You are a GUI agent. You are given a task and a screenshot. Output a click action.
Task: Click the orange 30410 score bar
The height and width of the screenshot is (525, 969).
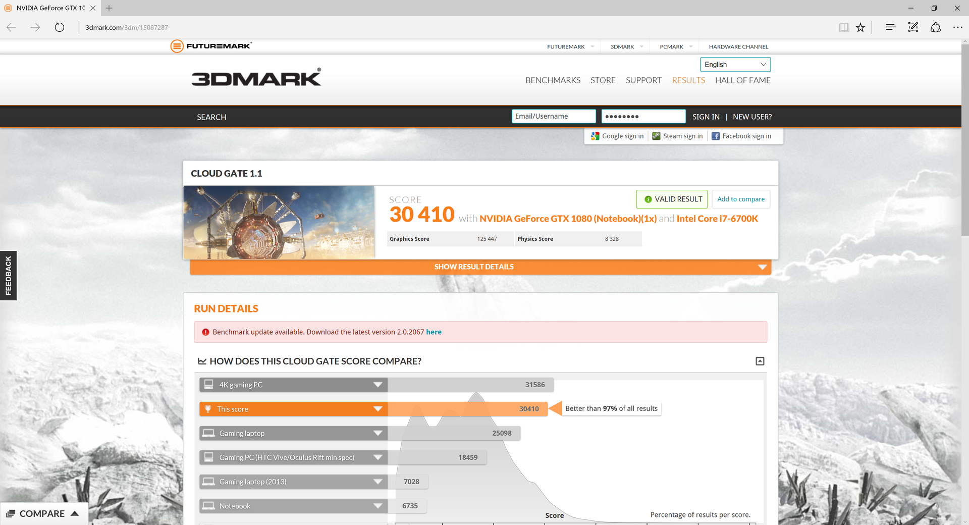coord(467,409)
